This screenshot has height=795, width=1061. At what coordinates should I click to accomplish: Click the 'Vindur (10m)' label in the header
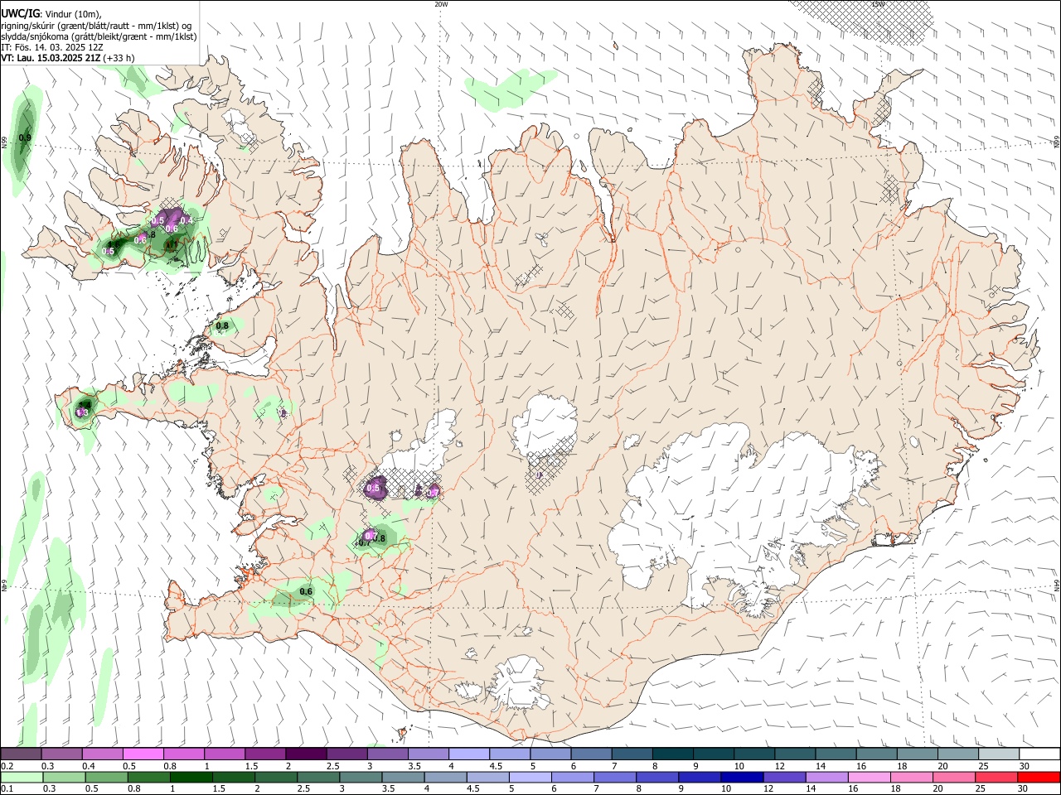click(x=72, y=14)
